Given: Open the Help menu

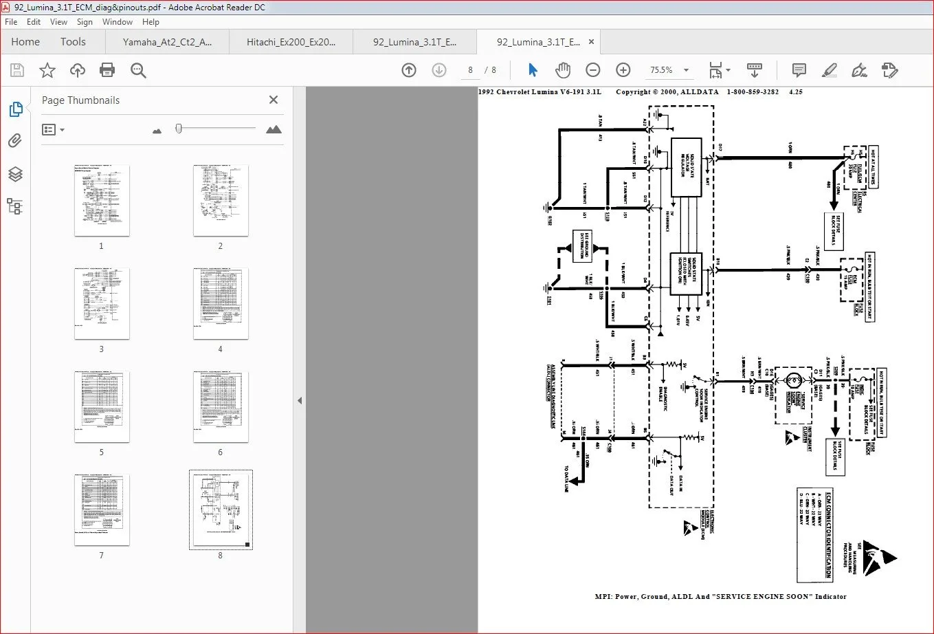Looking at the screenshot, I should [151, 22].
